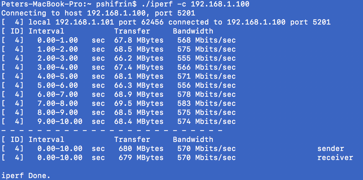Click the 66.3 MBytes transfer value
This screenshot has width=363, height=180.
(x=139, y=85)
